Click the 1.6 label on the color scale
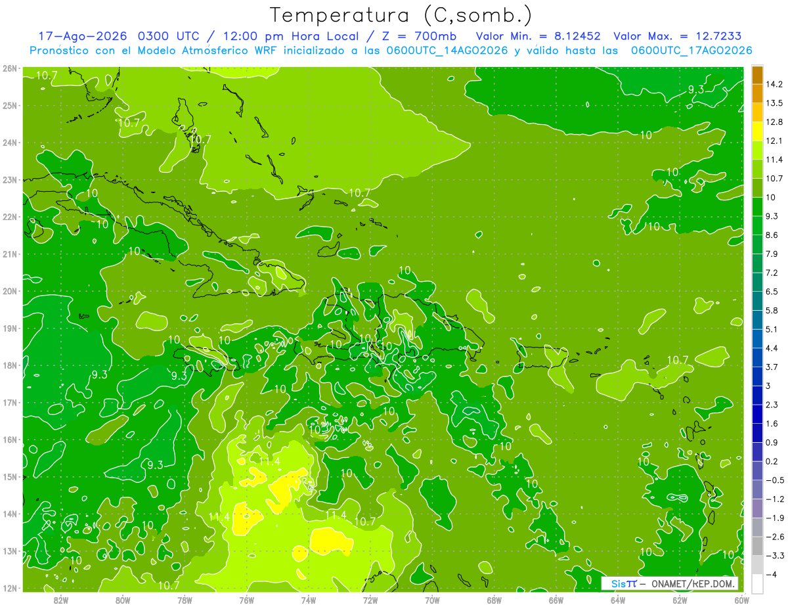The width and height of the screenshot is (788, 609). tap(772, 424)
